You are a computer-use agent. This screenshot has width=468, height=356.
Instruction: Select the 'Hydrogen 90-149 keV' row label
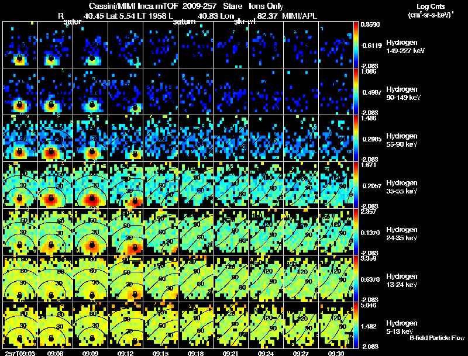click(404, 94)
